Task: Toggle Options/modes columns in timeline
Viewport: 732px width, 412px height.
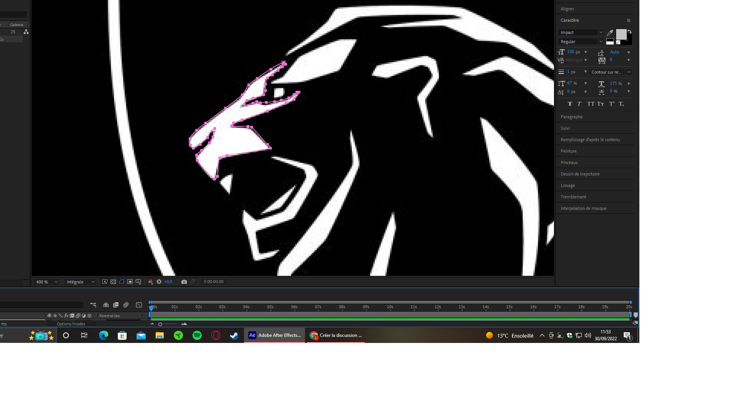Action: (x=71, y=324)
